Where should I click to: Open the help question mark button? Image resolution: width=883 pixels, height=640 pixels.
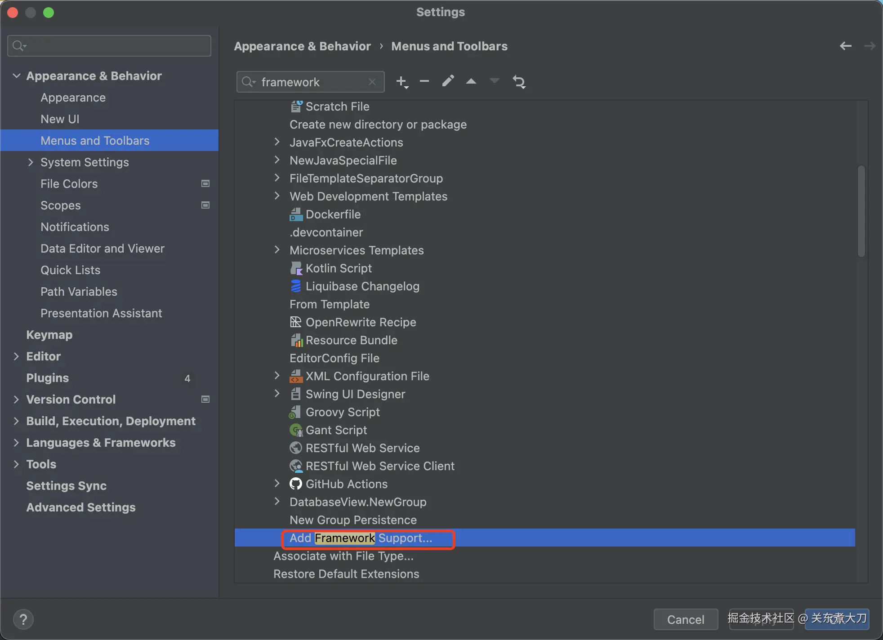[23, 619]
